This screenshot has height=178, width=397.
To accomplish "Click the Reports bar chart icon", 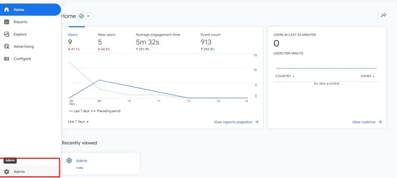I will [7, 22].
